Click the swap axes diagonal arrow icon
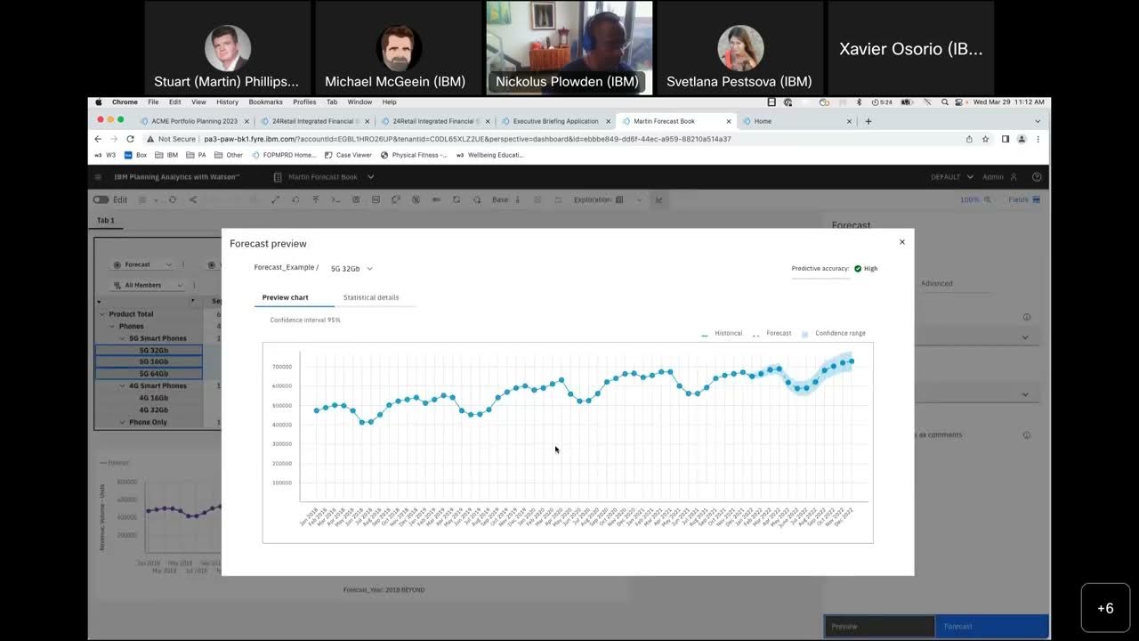1139x641 pixels. point(275,199)
